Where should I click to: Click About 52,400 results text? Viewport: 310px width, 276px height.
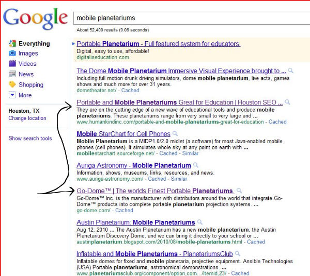tap(113, 30)
